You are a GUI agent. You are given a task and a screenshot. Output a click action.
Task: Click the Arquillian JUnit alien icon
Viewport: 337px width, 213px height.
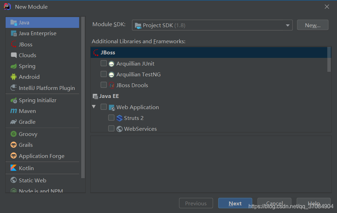click(x=111, y=64)
